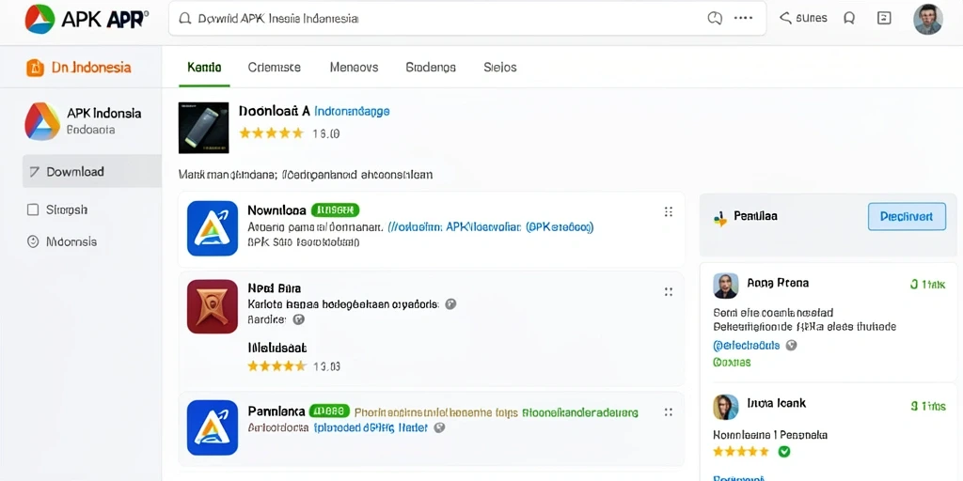This screenshot has height=481, width=963.
Task: Expand options for the Nownlooa entry
Action: click(669, 212)
